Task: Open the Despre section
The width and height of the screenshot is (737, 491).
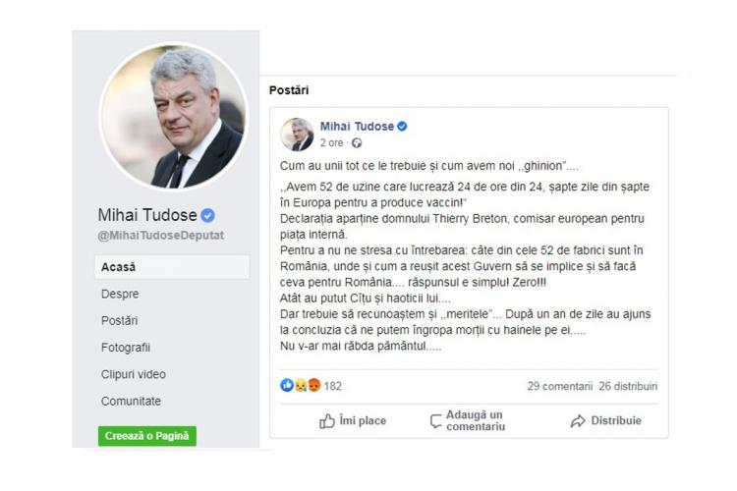Action: click(120, 295)
